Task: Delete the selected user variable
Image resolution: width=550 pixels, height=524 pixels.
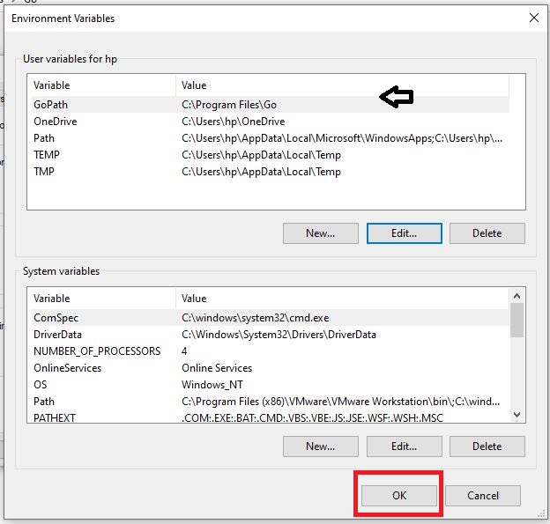Action: coord(487,233)
